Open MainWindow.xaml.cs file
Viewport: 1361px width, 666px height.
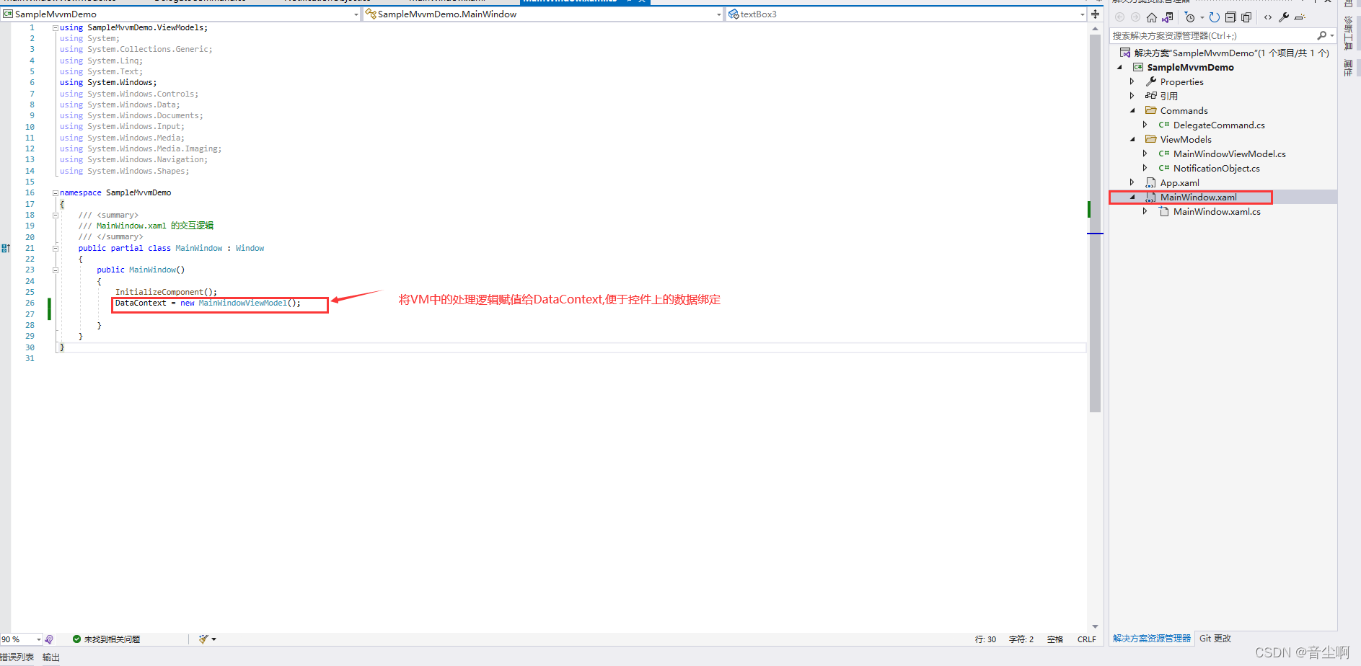coord(1217,211)
